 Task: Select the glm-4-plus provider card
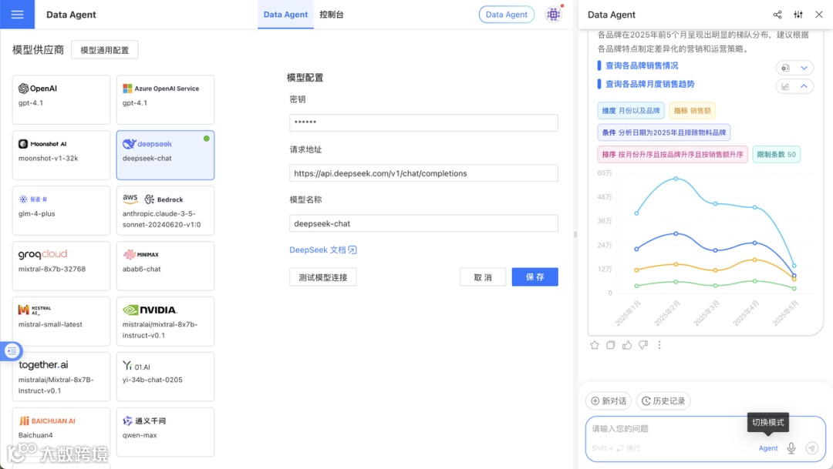tap(61, 210)
